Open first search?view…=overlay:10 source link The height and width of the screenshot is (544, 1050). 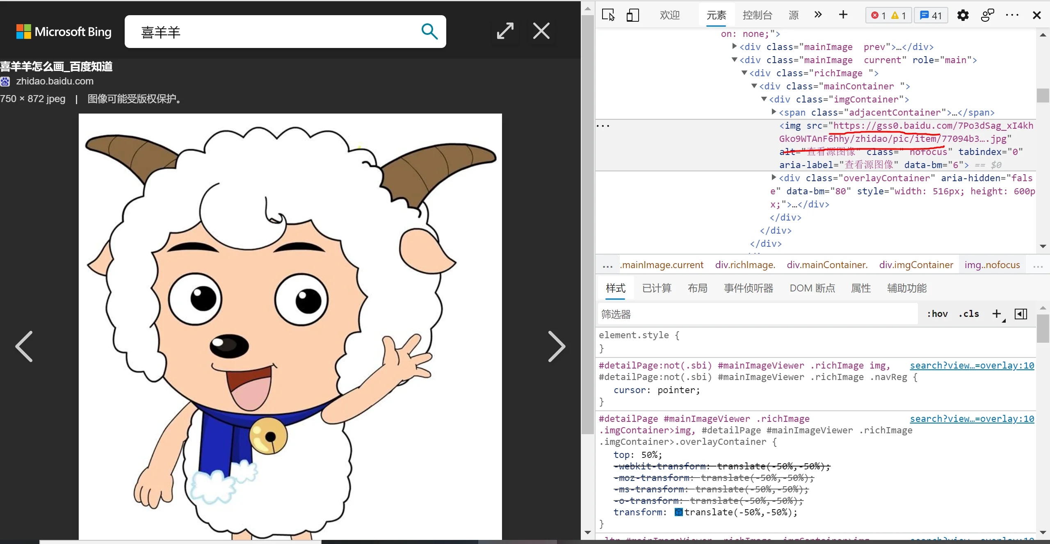[972, 365]
